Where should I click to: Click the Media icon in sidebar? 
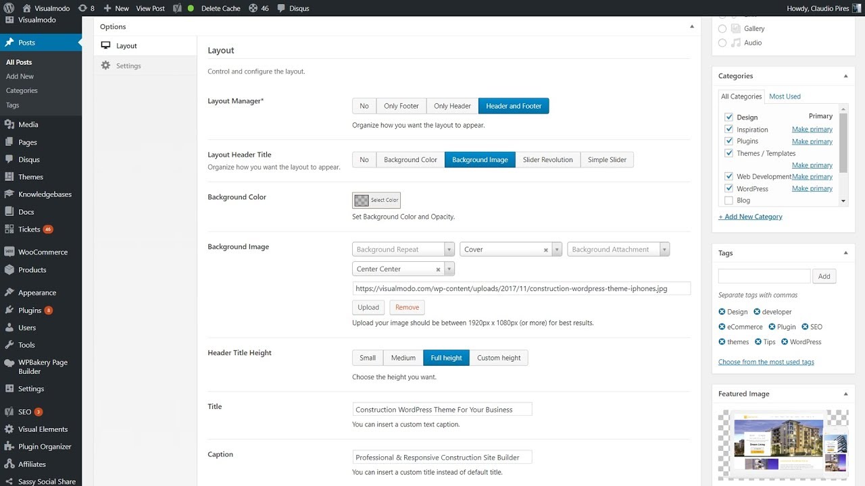9,124
